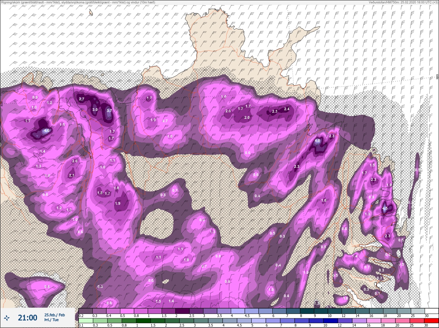
Task: Click the map title starting with 'Rigning/skúrir'
Action: (78, 2)
